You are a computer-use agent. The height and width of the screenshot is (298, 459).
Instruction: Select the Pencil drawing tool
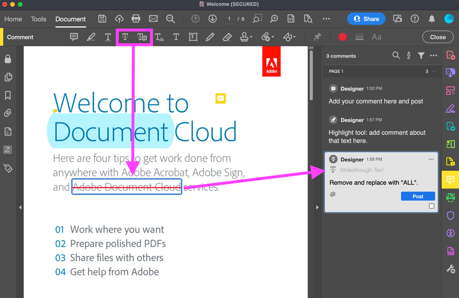(210, 37)
